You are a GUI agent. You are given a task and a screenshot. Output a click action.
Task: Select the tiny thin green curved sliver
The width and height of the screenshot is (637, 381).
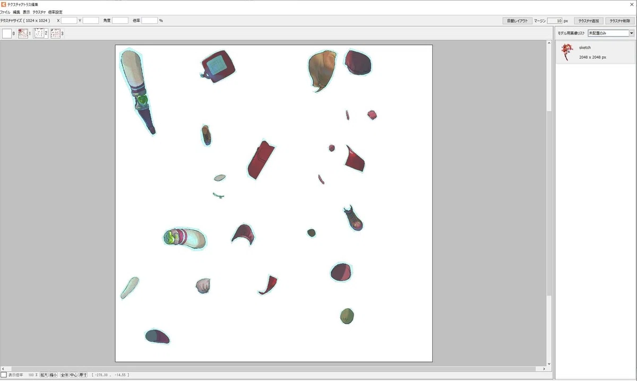coord(218,195)
